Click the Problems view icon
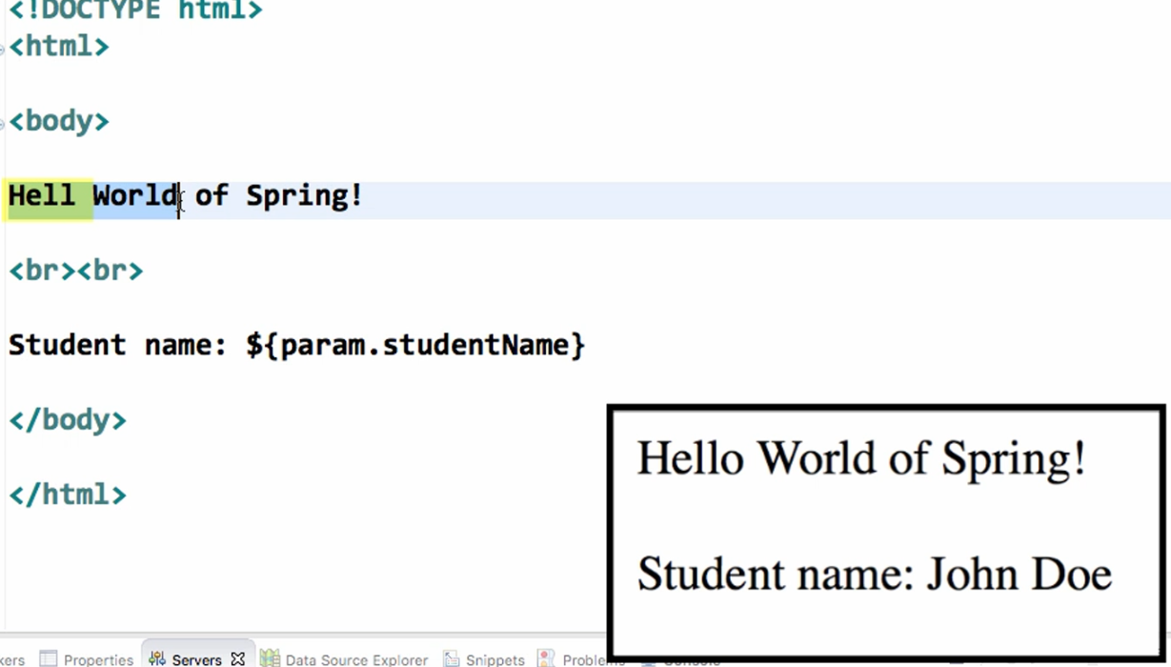 click(547, 658)
